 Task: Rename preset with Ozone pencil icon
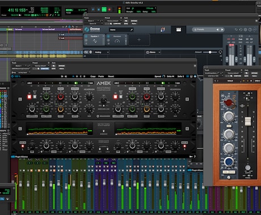click(132, 29)
